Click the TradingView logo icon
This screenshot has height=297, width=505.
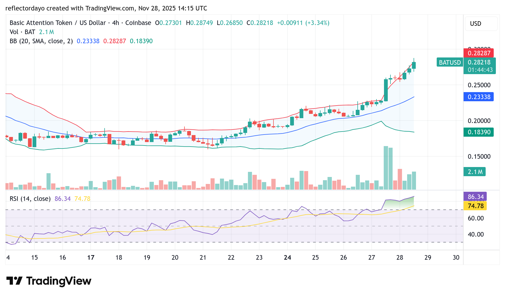14,281
